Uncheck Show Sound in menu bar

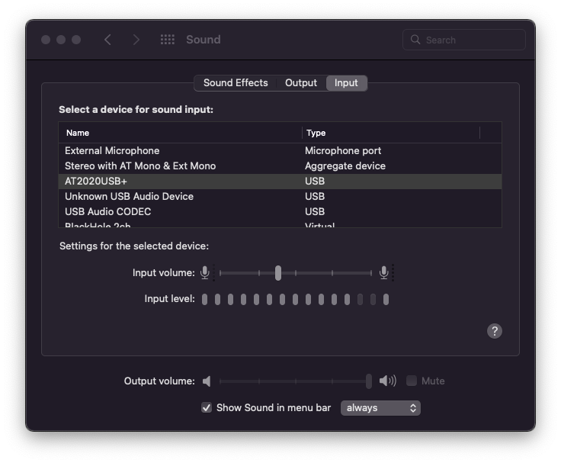tap(207, 407)
